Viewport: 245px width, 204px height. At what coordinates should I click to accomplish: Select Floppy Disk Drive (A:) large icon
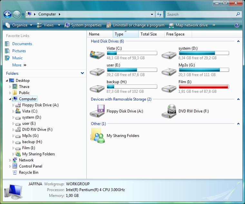click(x=97, y=111)
